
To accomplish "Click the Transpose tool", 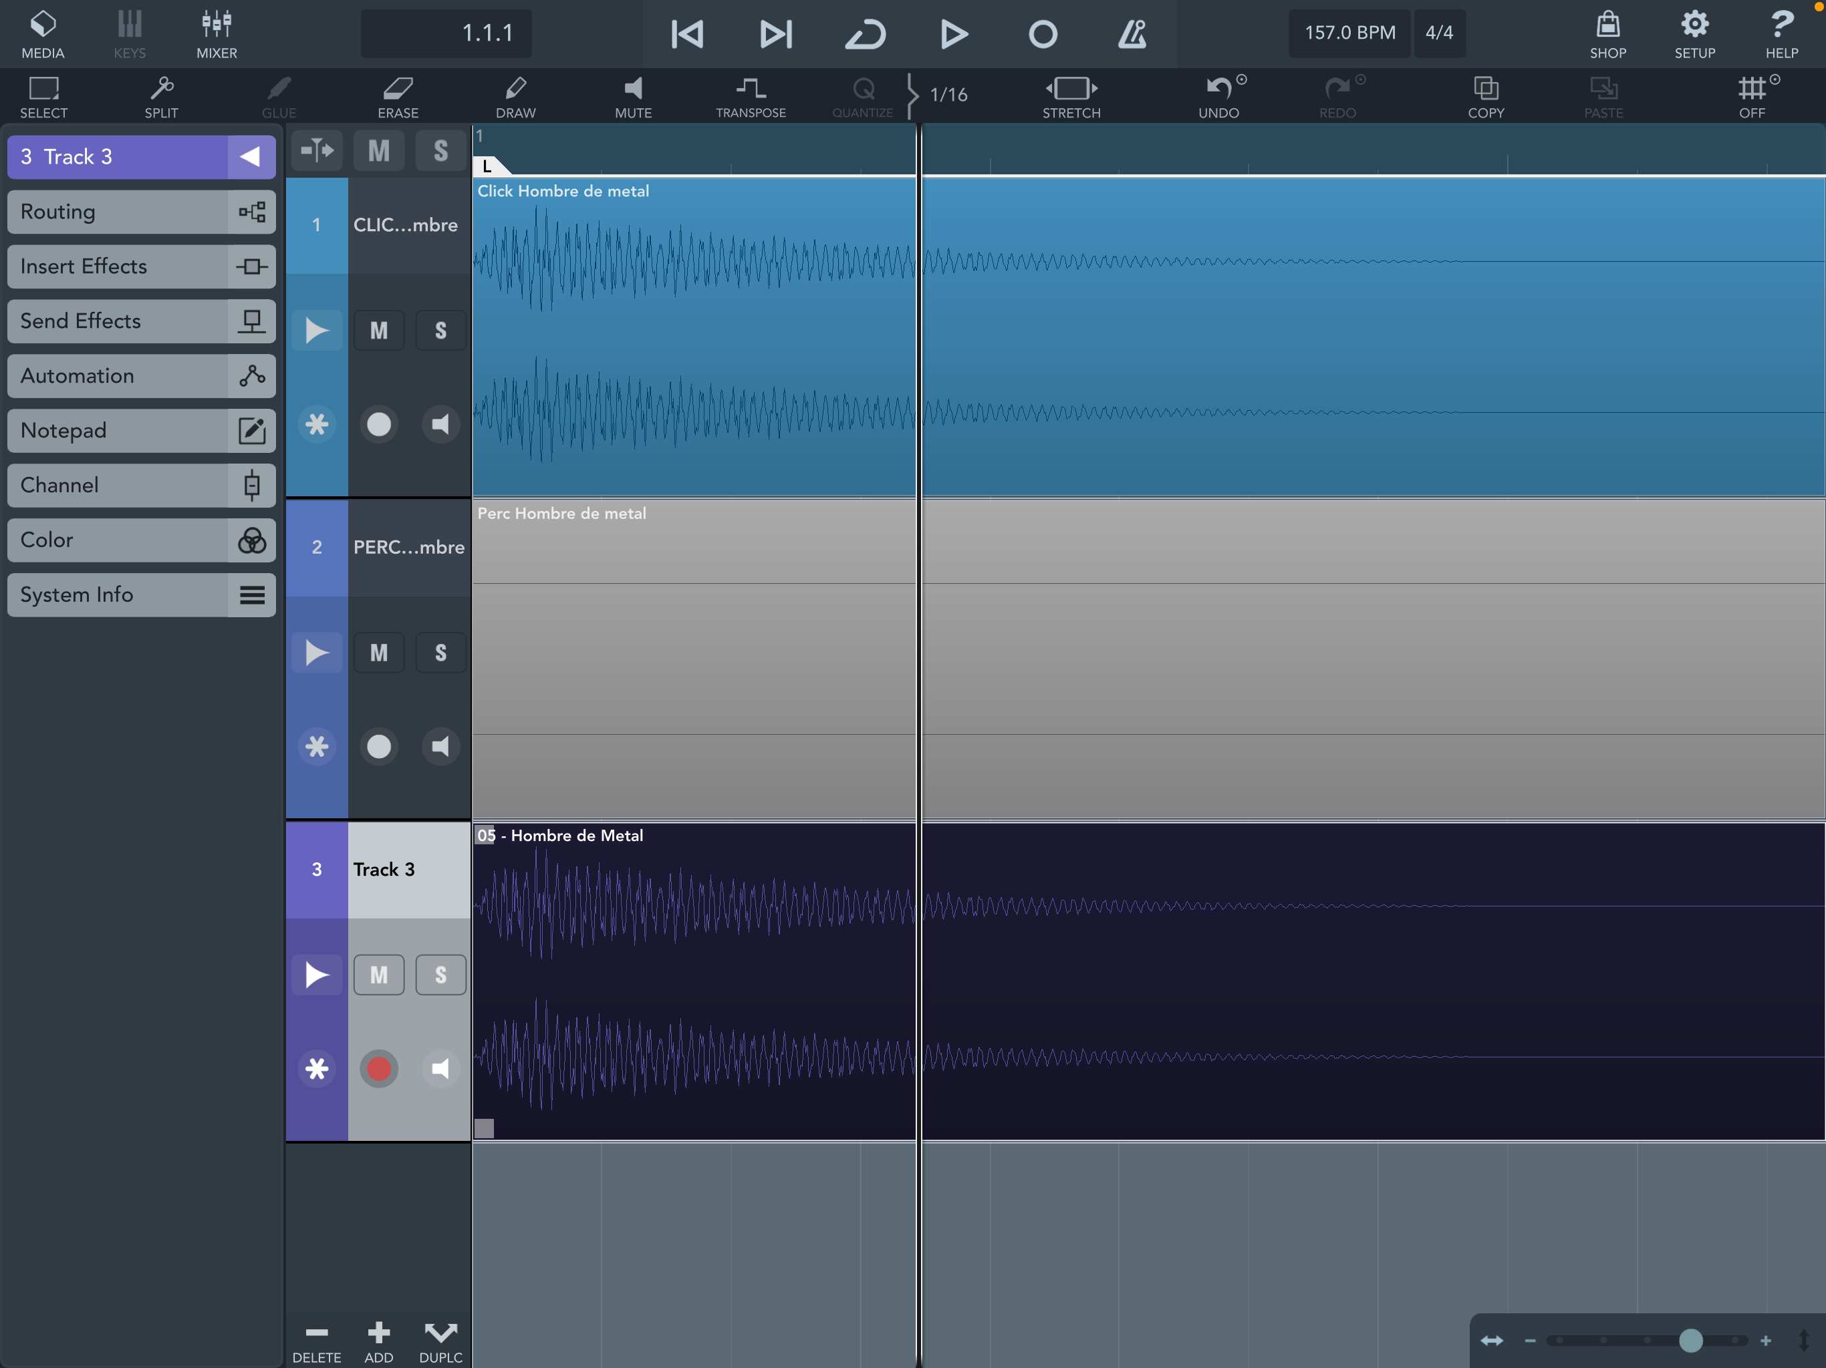I will click(751, 96).
